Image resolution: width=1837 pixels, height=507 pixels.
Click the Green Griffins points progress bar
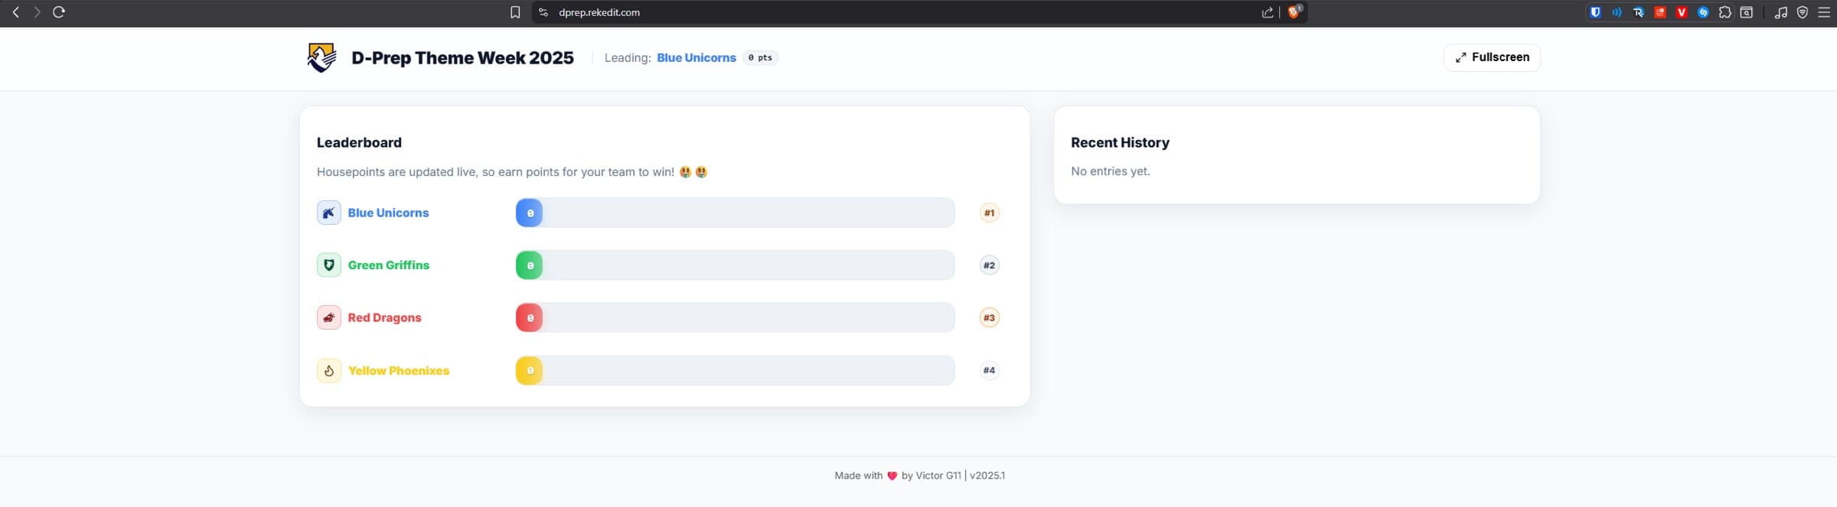tap(735, 265)
